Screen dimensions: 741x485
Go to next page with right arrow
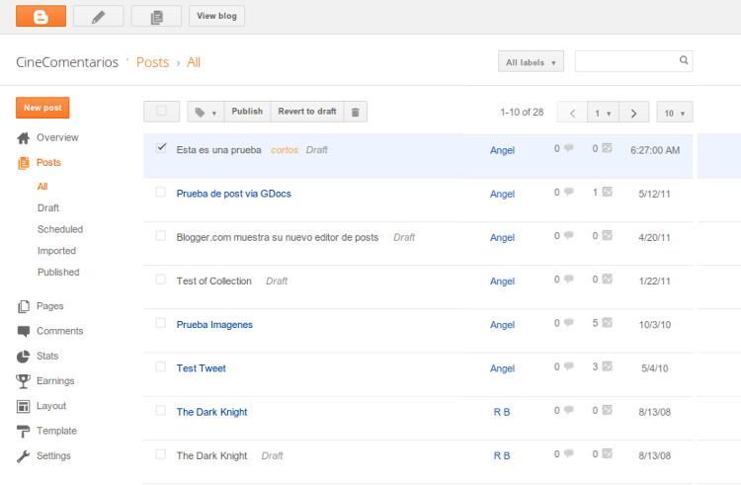[x=634, y=113]
